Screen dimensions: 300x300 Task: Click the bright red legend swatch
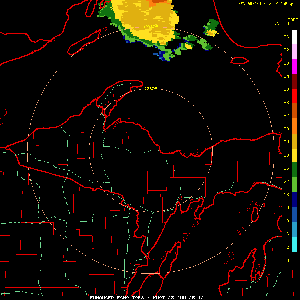(x=294, y=96)
